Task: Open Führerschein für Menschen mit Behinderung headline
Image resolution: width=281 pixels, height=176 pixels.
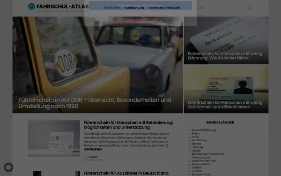Action: [128, 125]
